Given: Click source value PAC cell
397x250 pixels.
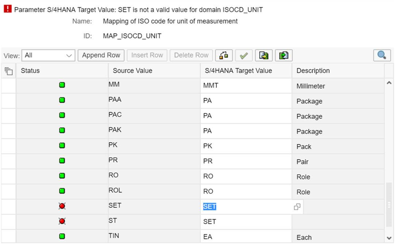Looking at the screenshot, I should click(x=154, y=116).
